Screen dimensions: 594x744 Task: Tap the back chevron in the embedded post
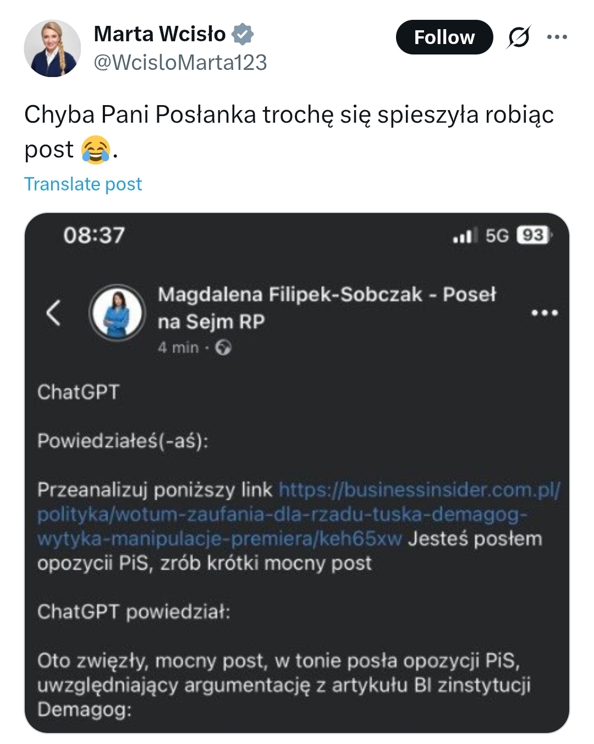[x=53, y=313]
